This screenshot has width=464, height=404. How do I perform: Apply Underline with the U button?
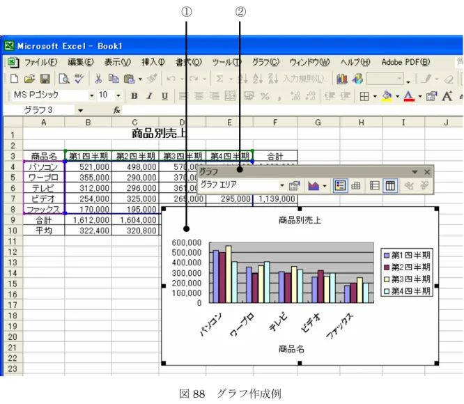pyautogui.click(x=165, y=96)
